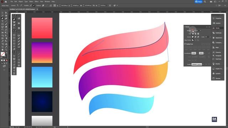This screenshot has width=228, height=128.
Task: Choose Ellipse tool in floating shapes panel
Action: (14, 41)
